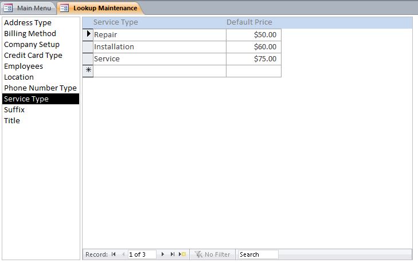Select Employees in the lookup list

coord(41,66)
